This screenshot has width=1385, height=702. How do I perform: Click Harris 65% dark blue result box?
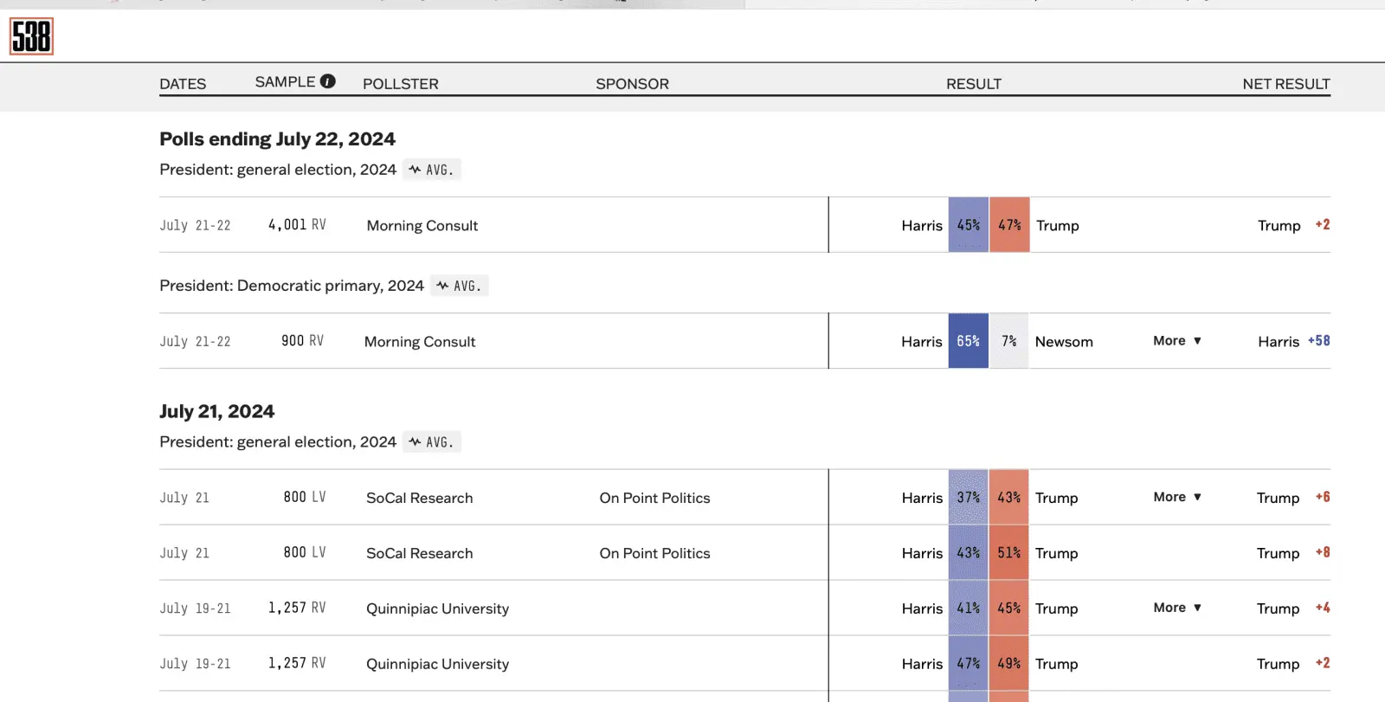point(968,341)
